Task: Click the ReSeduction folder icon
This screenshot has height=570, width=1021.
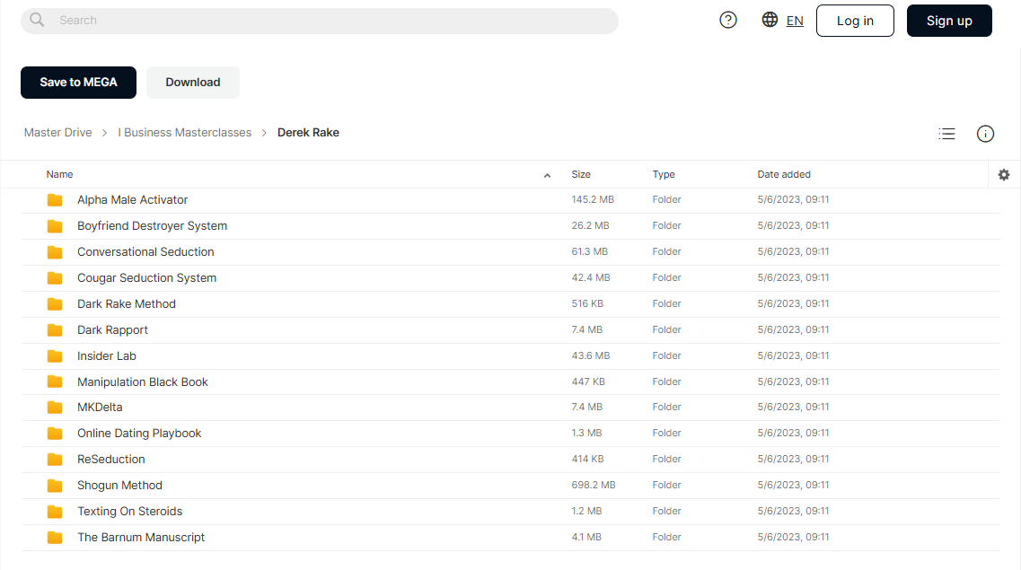Action: coord(55,460)
